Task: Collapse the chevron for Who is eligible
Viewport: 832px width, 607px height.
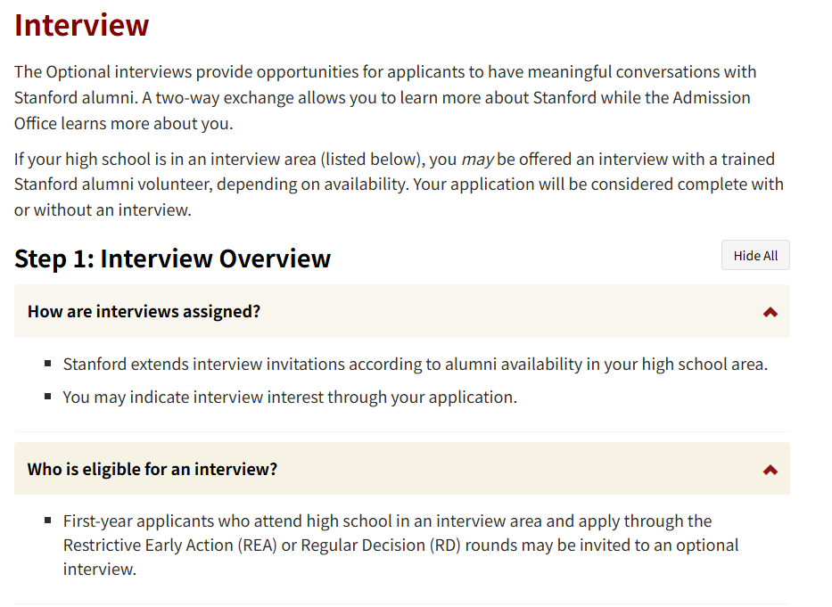Action: pyautogui.click(x=770, y=470)
